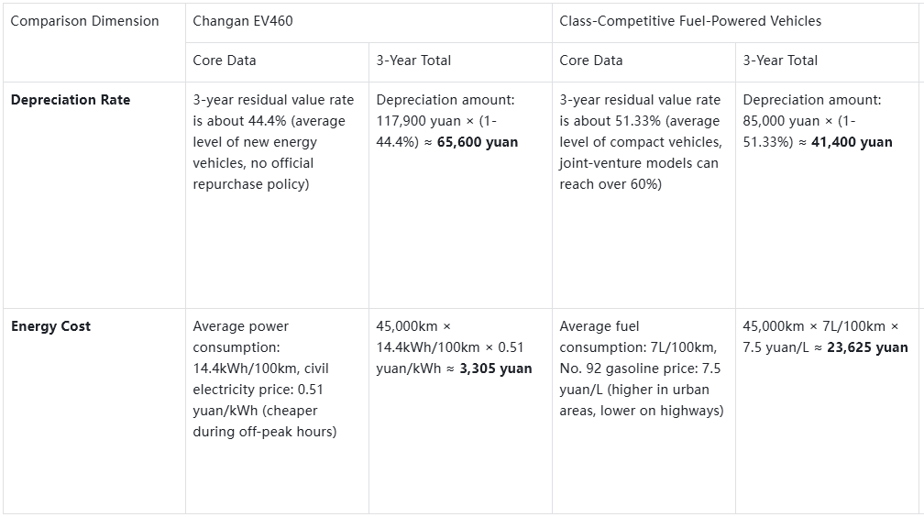Click "Core Data" subheader under fuel-powered vehicles
Viewport: 924px width, 517px height.
pyautogui.click(x=591, y=60)
